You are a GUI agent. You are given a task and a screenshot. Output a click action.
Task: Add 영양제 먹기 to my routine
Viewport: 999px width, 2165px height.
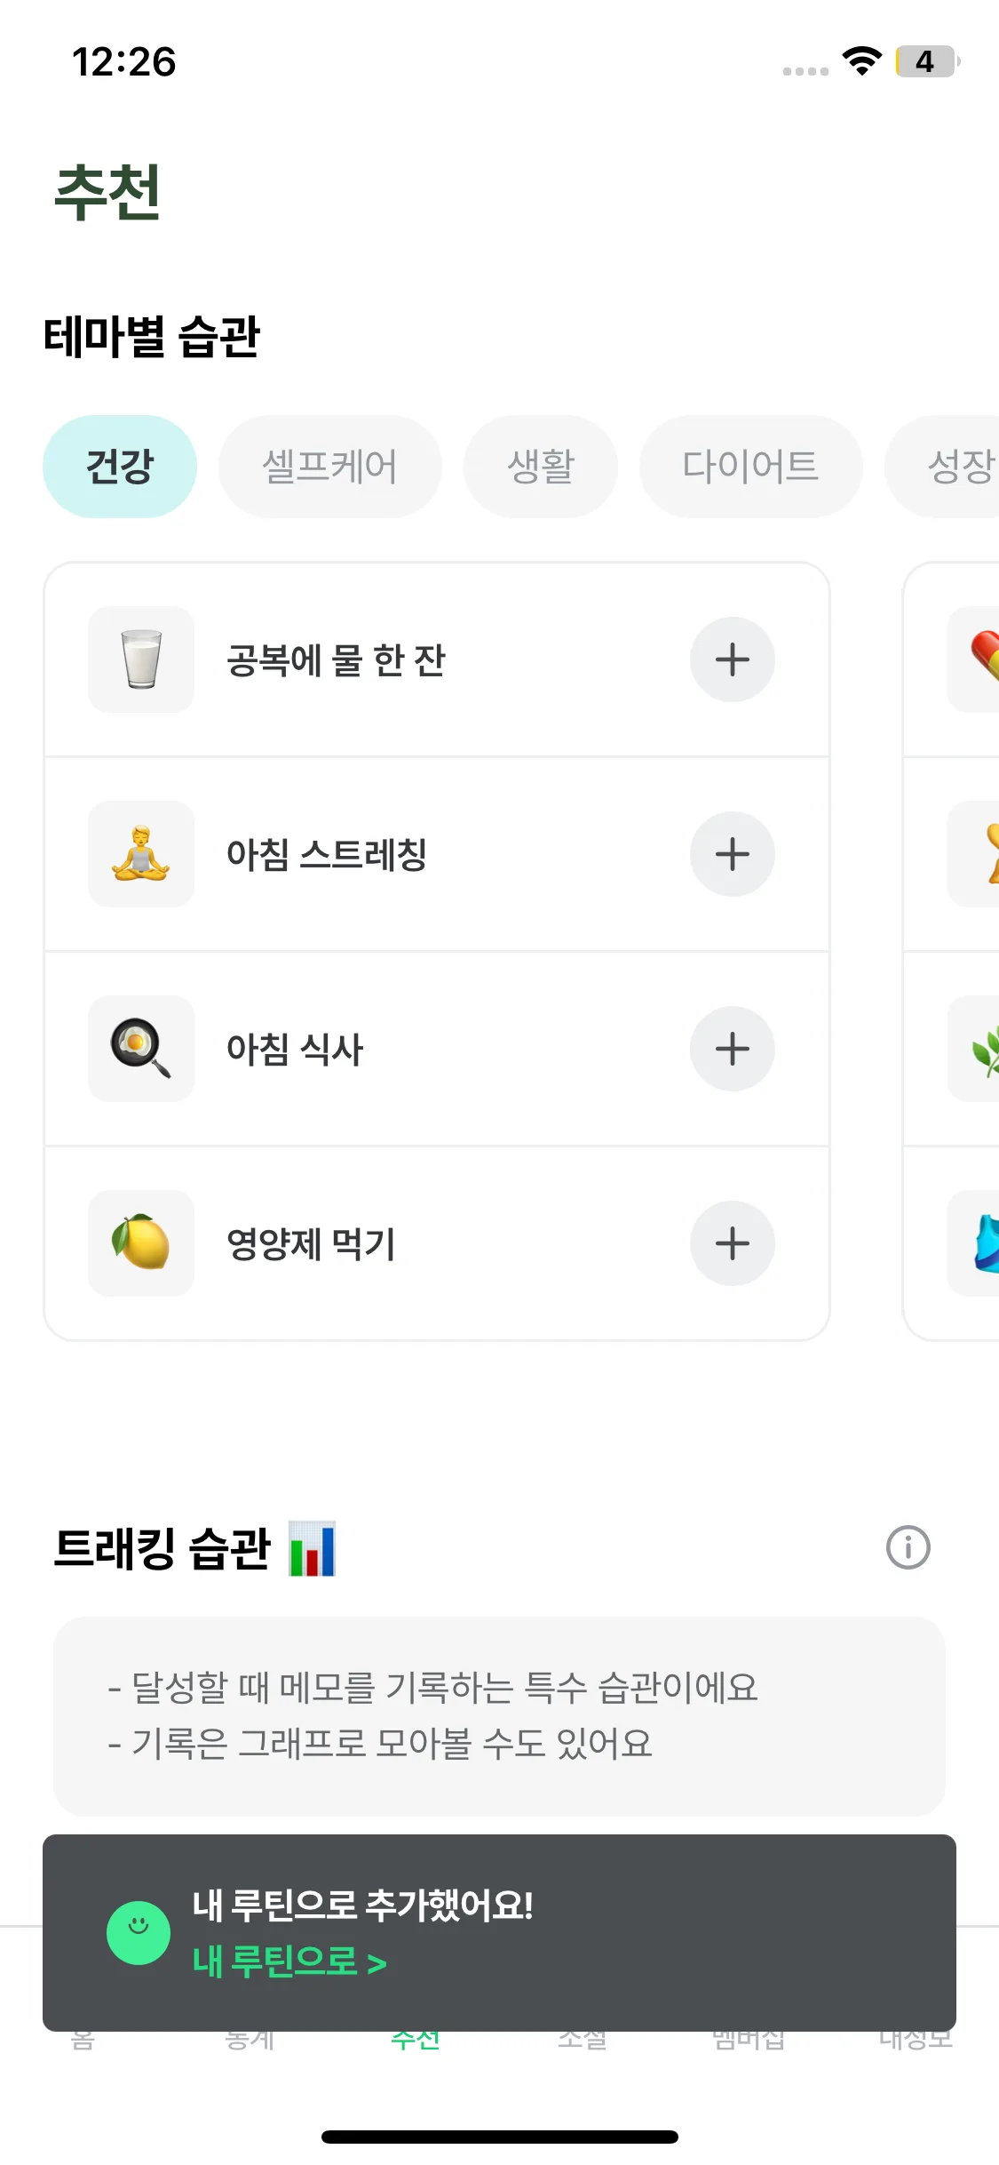732,1243
